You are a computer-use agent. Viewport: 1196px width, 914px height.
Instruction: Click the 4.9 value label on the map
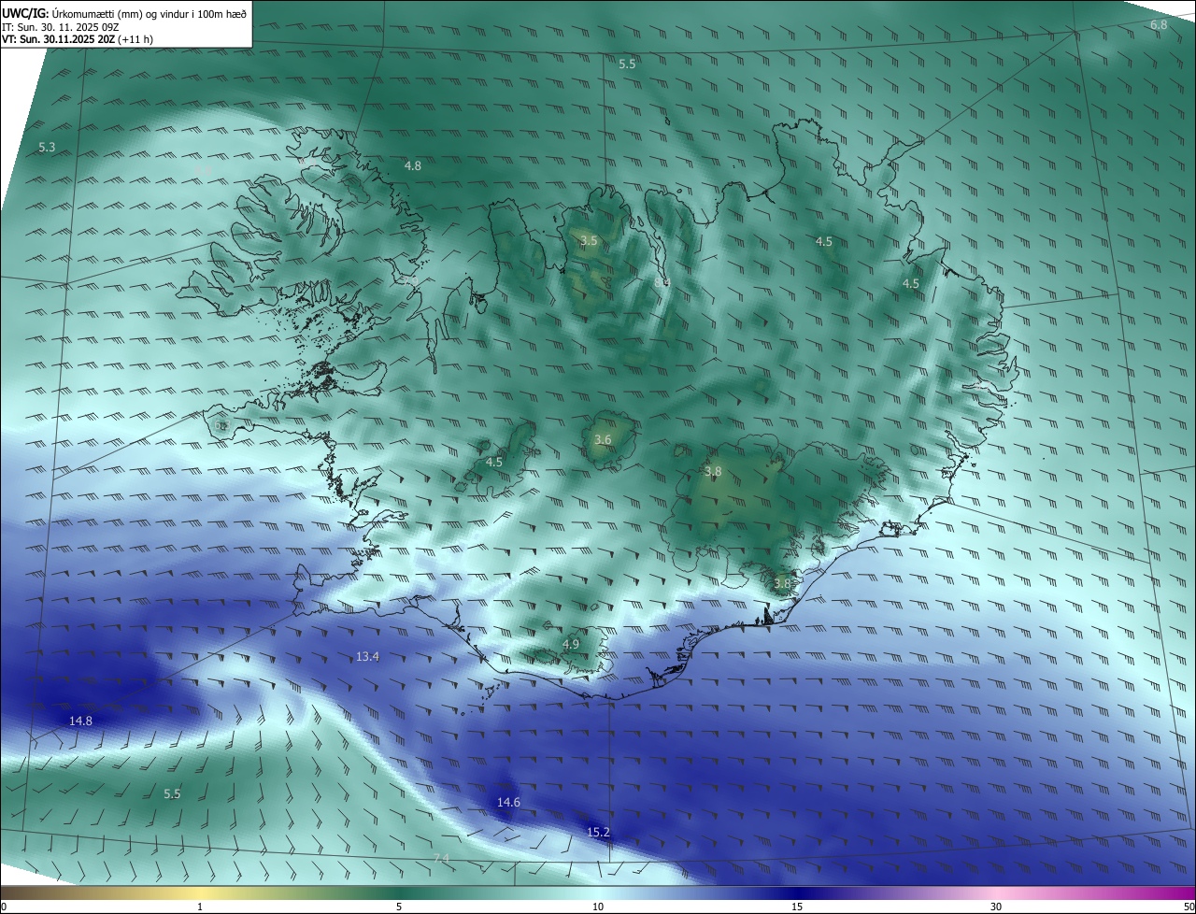tap(571, 645)
